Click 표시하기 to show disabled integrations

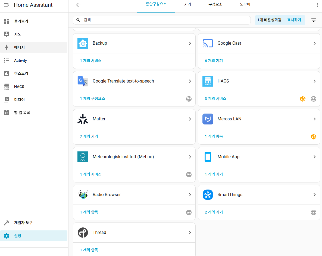click(x=294, y=20)
